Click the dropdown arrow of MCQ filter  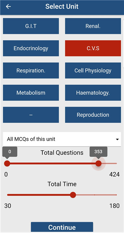[x=117, y=139]
